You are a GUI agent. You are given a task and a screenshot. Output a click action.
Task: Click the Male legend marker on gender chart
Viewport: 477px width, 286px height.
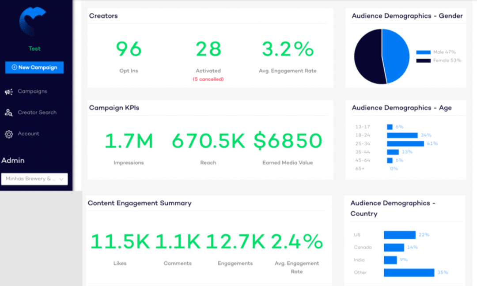(423, 52)
